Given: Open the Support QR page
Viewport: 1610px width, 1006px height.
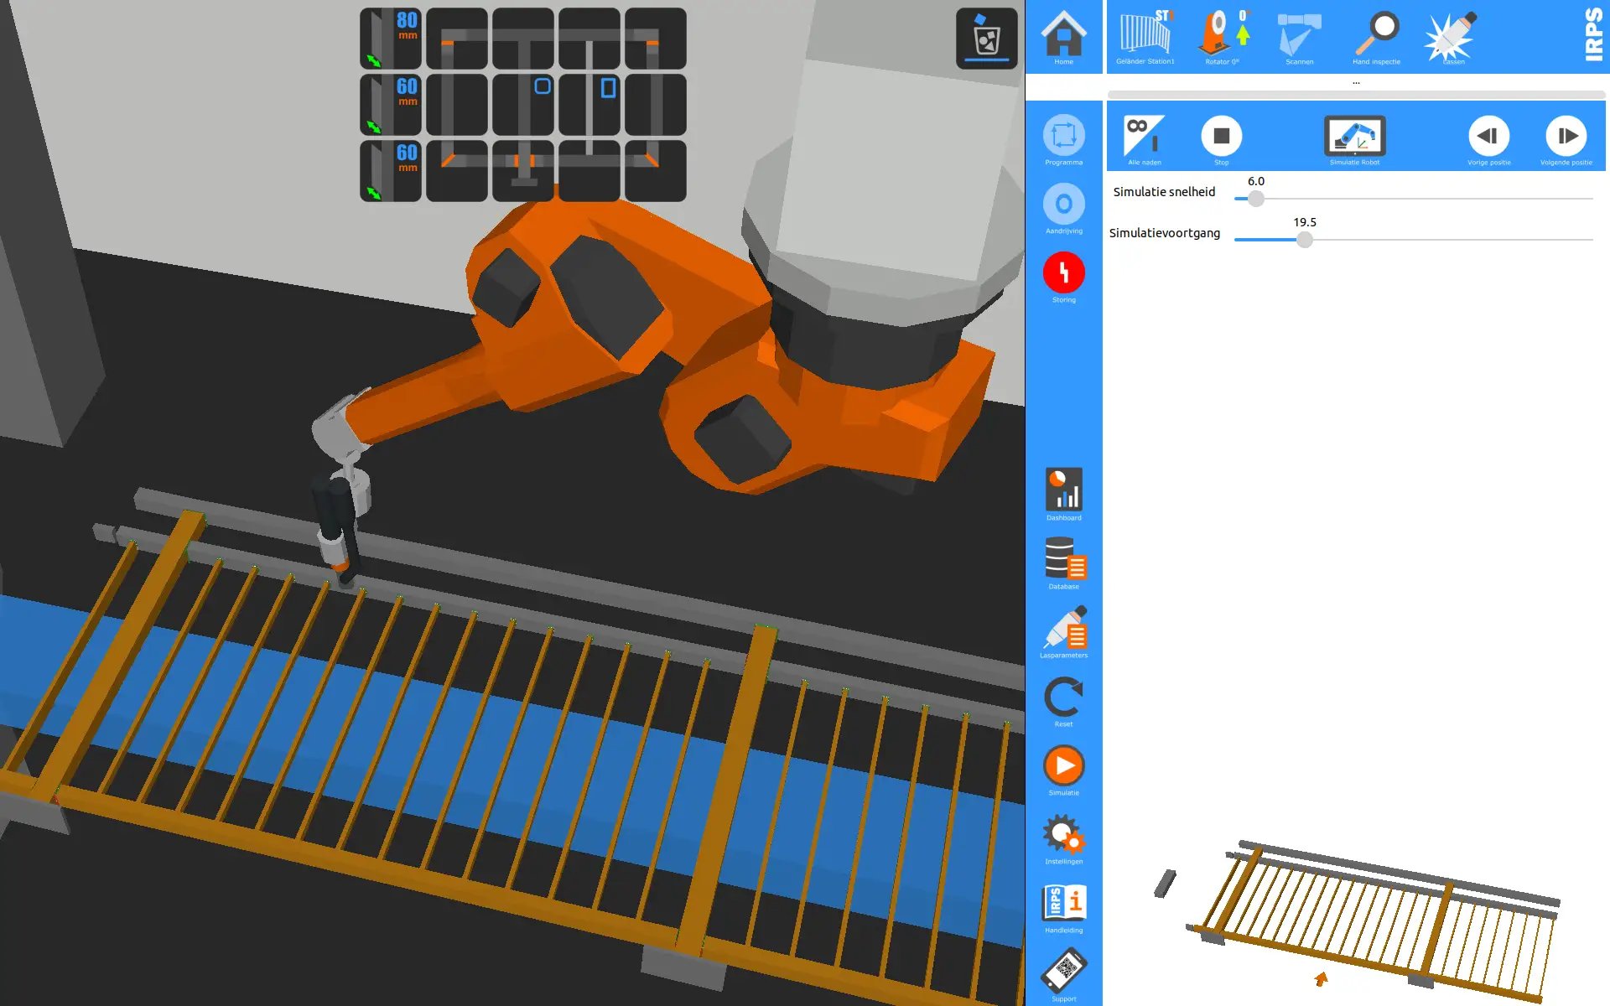Looking at the screenshot, I should click(x=1063, y=975).
